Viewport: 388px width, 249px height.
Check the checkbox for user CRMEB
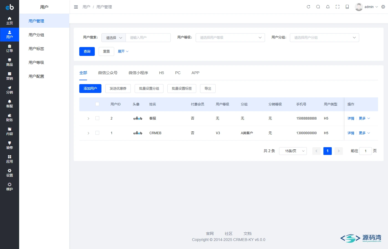coord(97,133)
